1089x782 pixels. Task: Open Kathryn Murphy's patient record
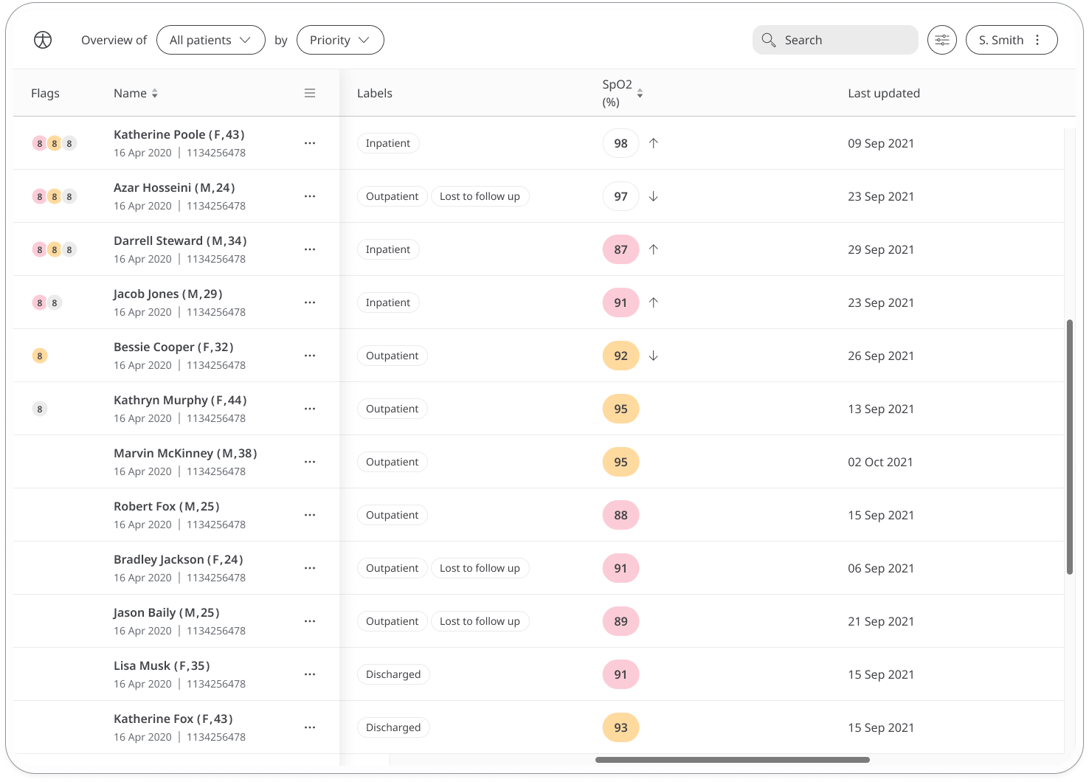(x=180, y=400)
